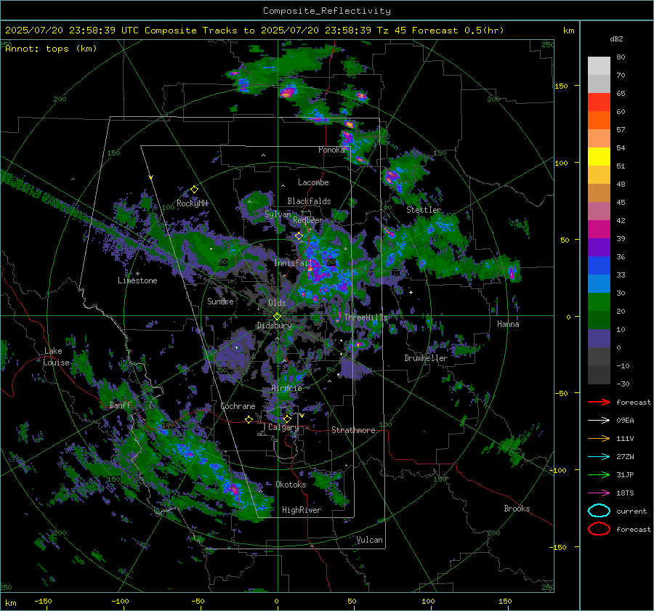Click the Composite_Reflectivity title
654x611 pixels.
326,11
